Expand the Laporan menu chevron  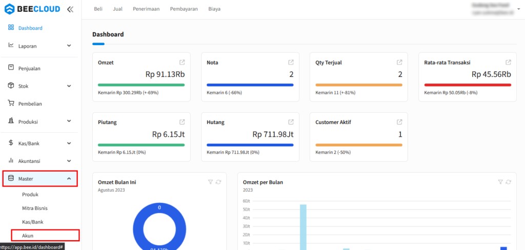pyautogui.click(x=69, y=46)
